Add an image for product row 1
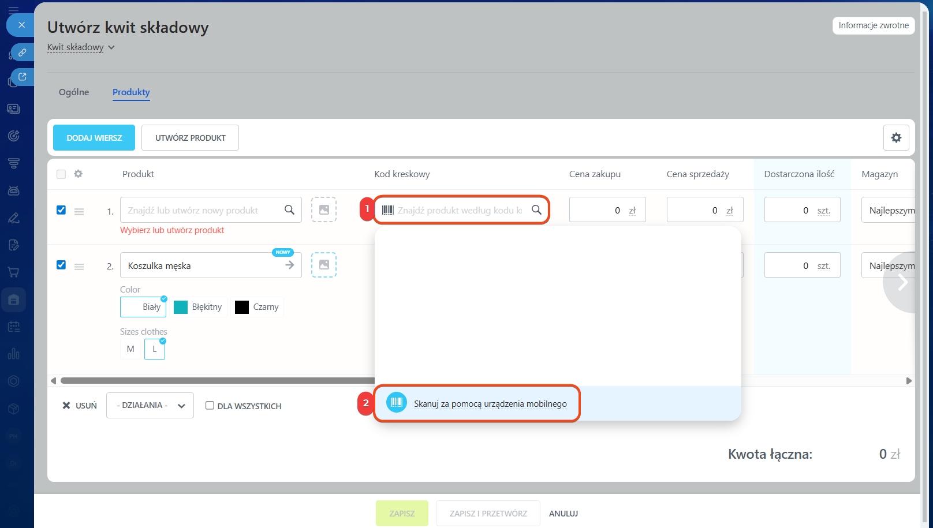 coord(324,209)
